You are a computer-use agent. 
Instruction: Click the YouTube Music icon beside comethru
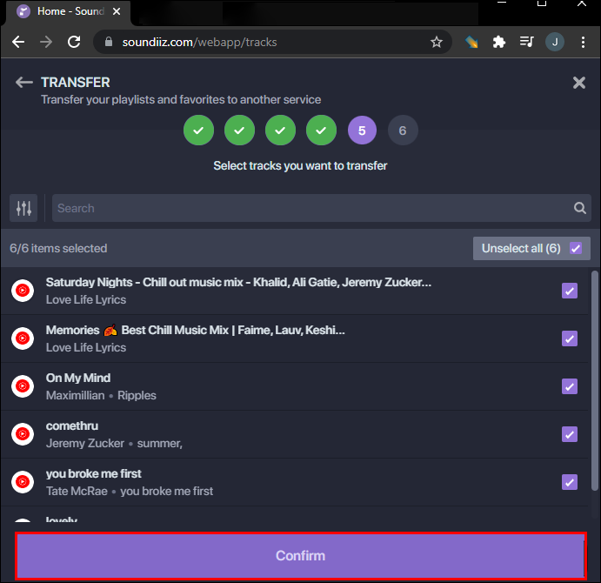point(23,434)
